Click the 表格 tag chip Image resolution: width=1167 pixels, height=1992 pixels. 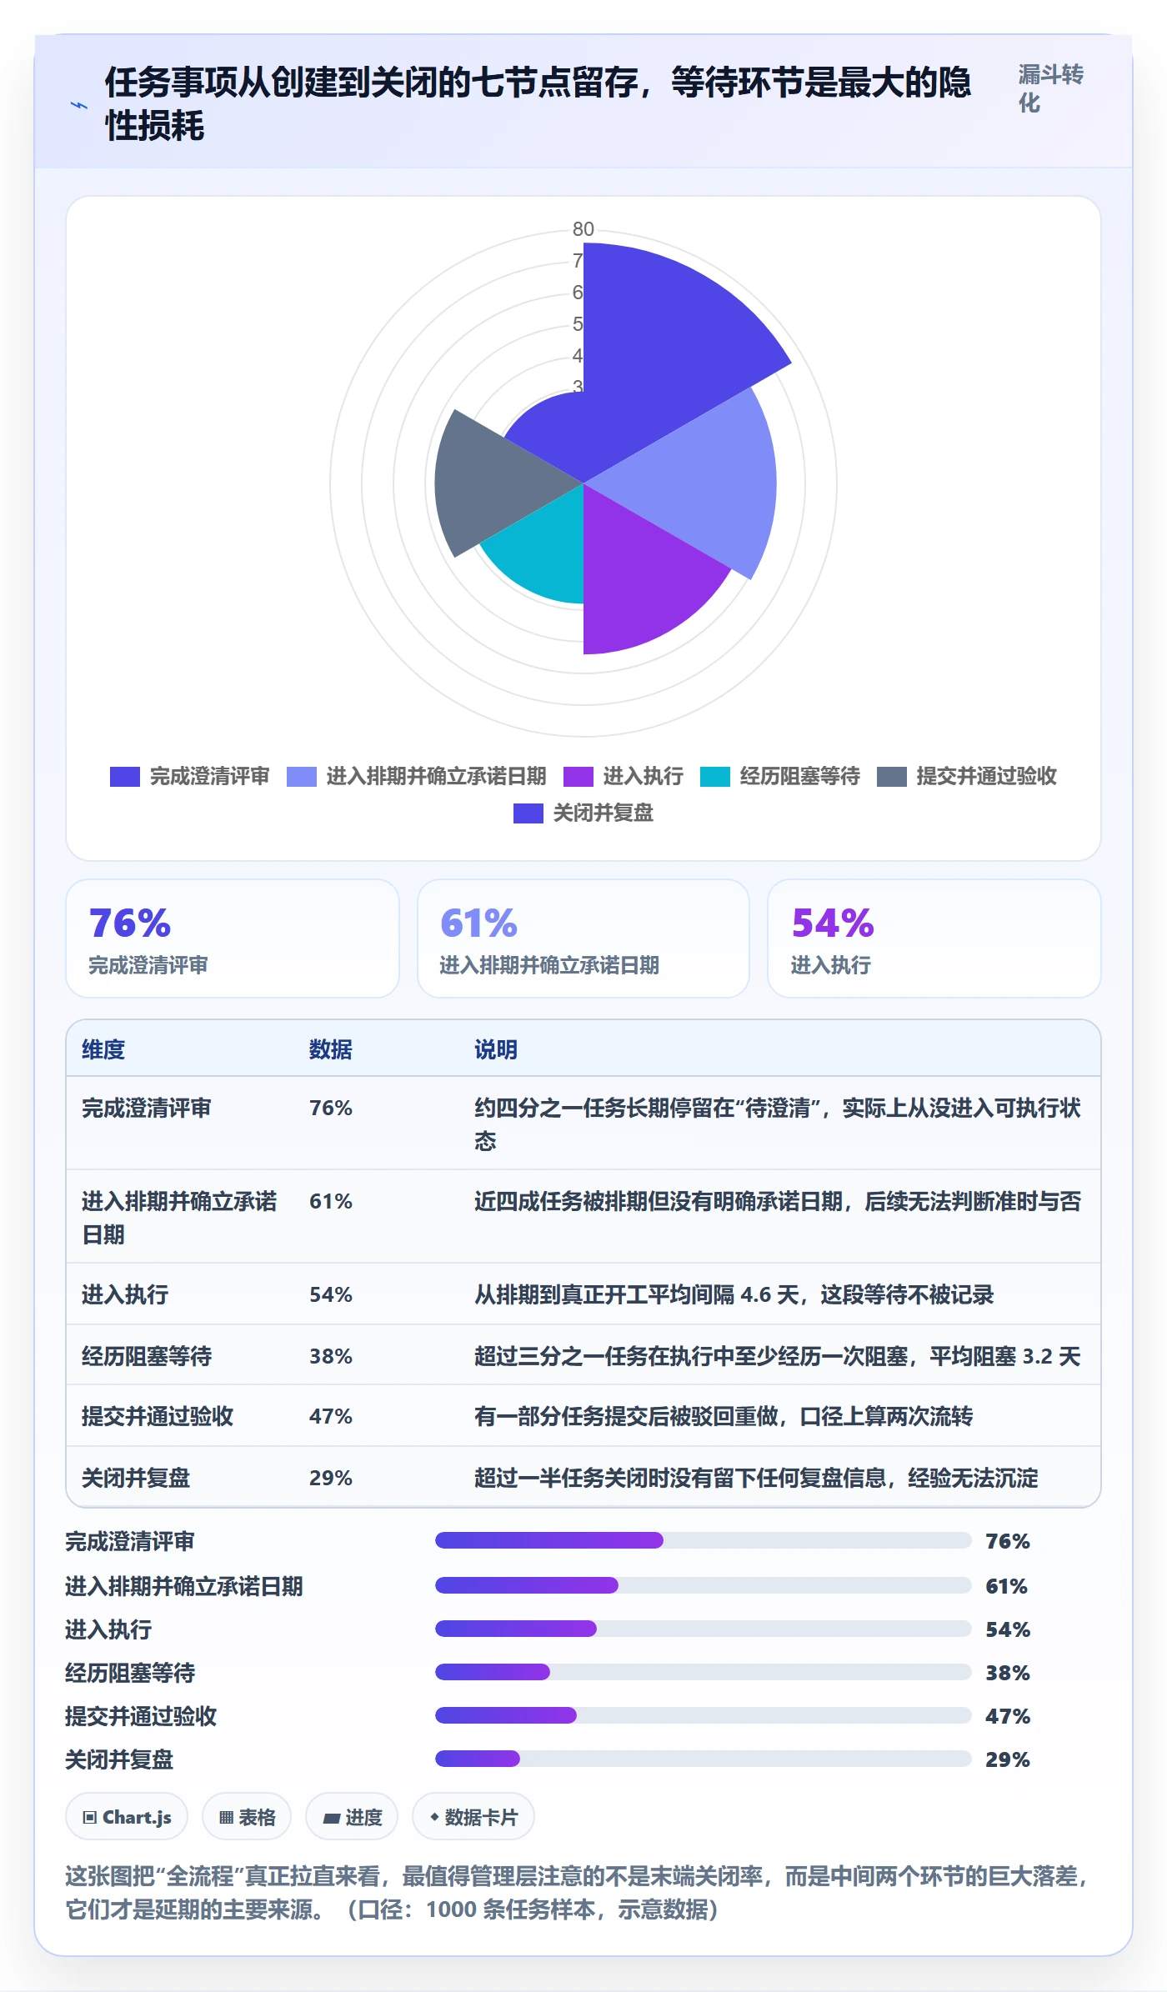pos(247,1817)
